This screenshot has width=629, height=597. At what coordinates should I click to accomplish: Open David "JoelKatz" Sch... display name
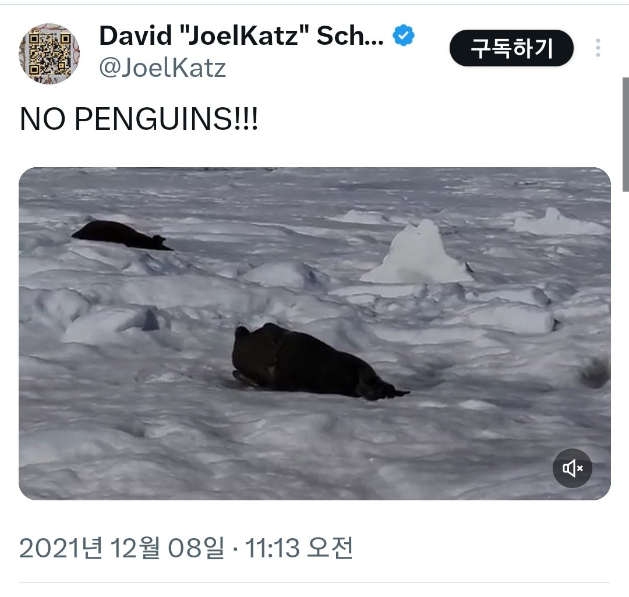point(241,36)
